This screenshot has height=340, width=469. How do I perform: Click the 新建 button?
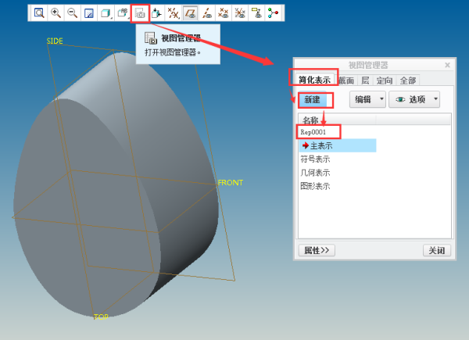313,99
